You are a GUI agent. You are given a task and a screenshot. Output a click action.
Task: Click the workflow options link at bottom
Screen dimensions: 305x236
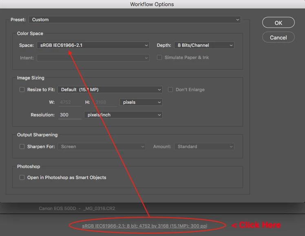(x=144, y=226)
